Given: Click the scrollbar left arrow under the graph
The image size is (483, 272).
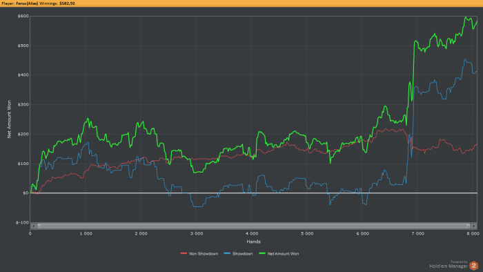Looking at the screenshot, I should coord(34,226).
